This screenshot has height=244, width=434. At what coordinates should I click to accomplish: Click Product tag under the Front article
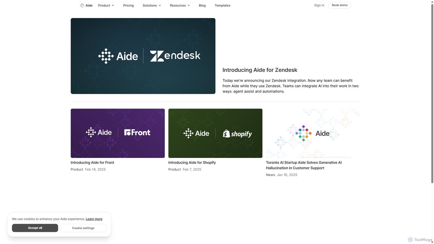point(77,169)
